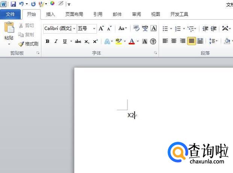233x173 pixels.
Task: Open the Word application icon menu
Action: (3, 4)
